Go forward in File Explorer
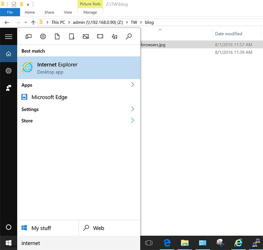Screen dimensions: 263x250 tap(17, 22)
